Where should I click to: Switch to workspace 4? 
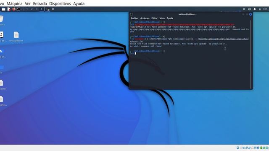(x=41, y=9)
